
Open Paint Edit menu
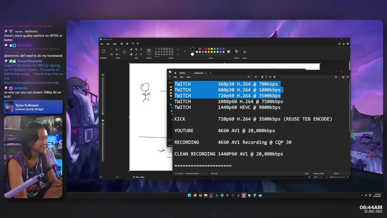[x=108, y=44]
